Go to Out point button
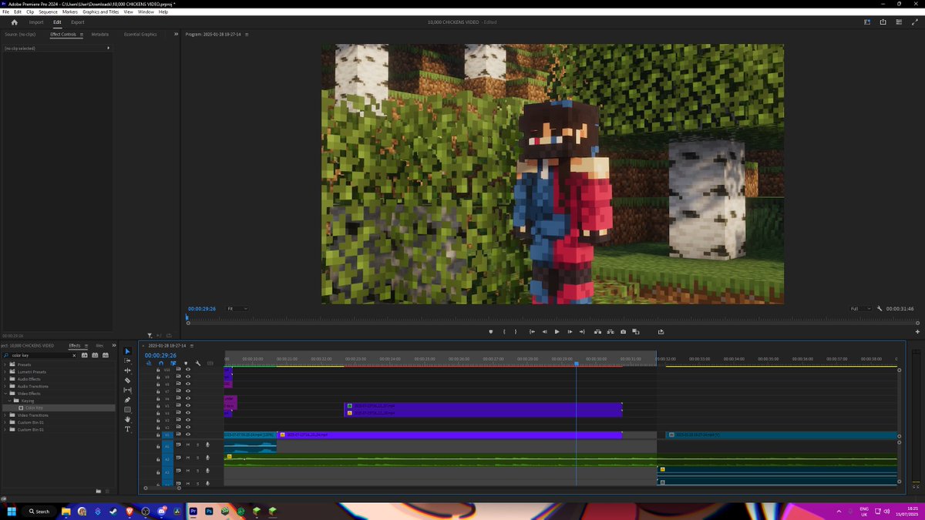 [x=583, y=332]
